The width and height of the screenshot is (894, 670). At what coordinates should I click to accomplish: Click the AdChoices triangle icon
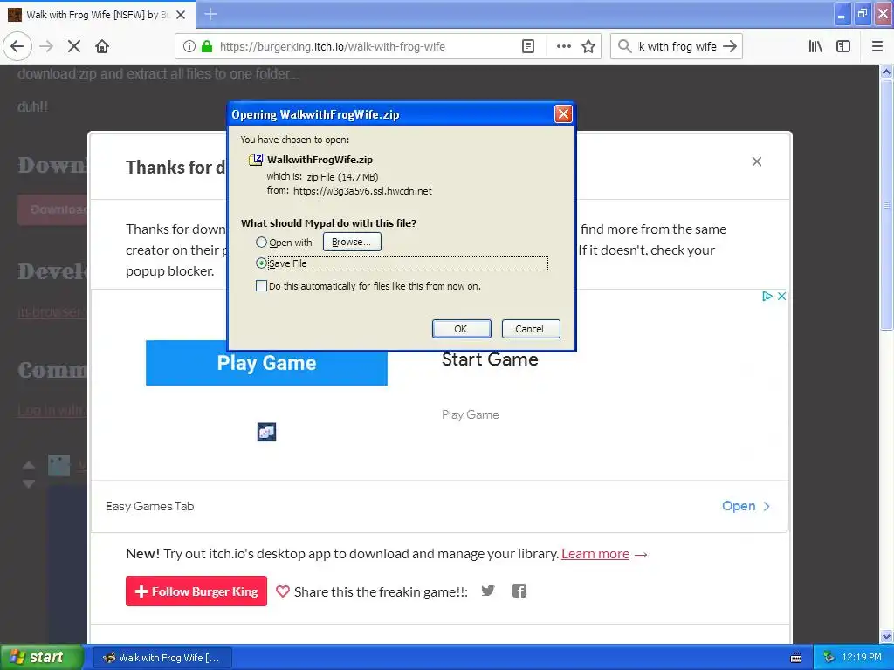coord(767,296)
